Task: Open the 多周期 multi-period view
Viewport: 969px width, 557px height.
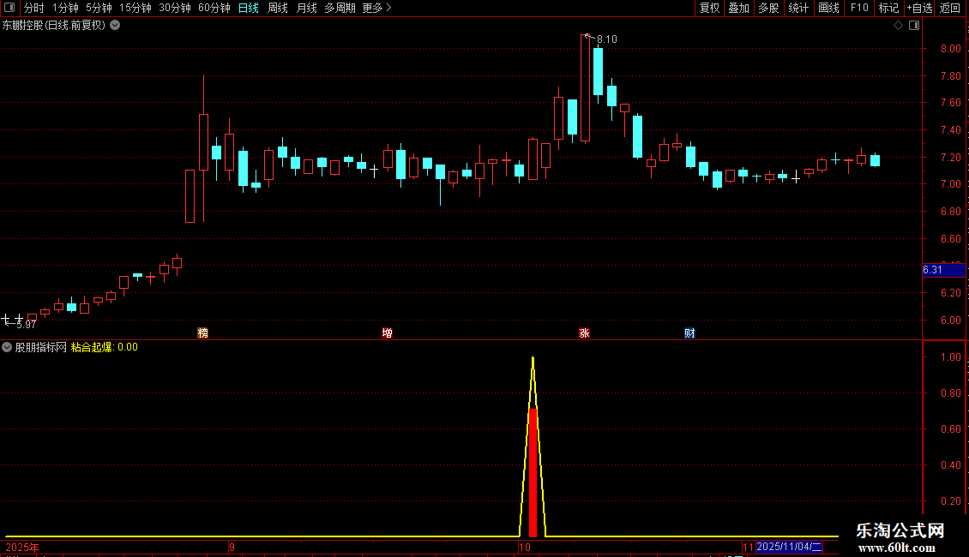Action: pos(340,8)
